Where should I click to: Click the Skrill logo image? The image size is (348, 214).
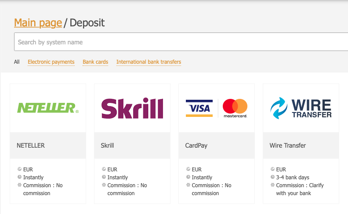[132, 108]
